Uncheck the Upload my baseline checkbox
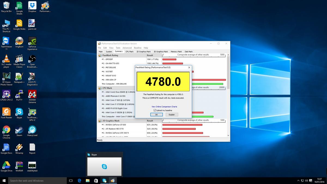The height and width of the screenshot is (184, 327). 155,110
